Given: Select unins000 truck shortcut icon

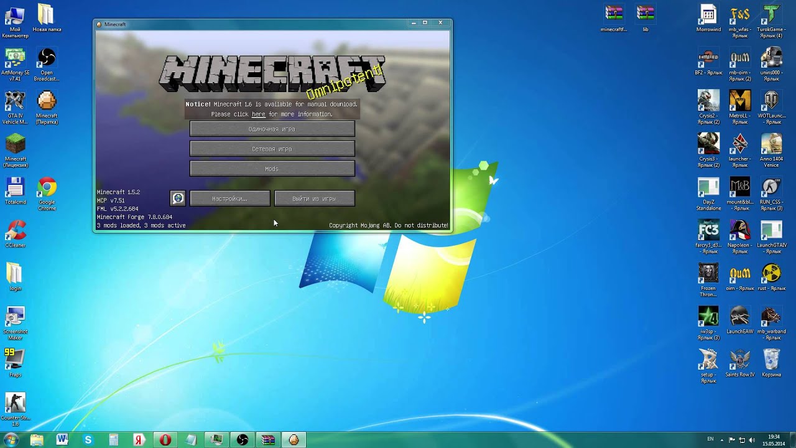Looking at the screenshot, I should tap(771, 65).
